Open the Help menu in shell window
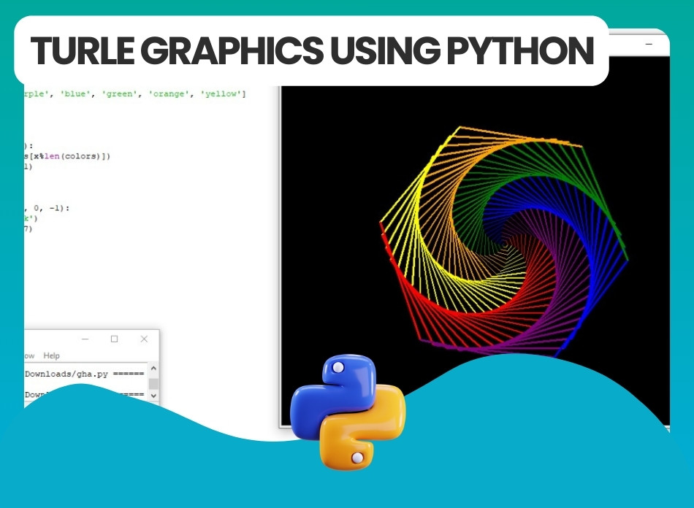This screenshot has height=508, width=694. coord(51,355)
